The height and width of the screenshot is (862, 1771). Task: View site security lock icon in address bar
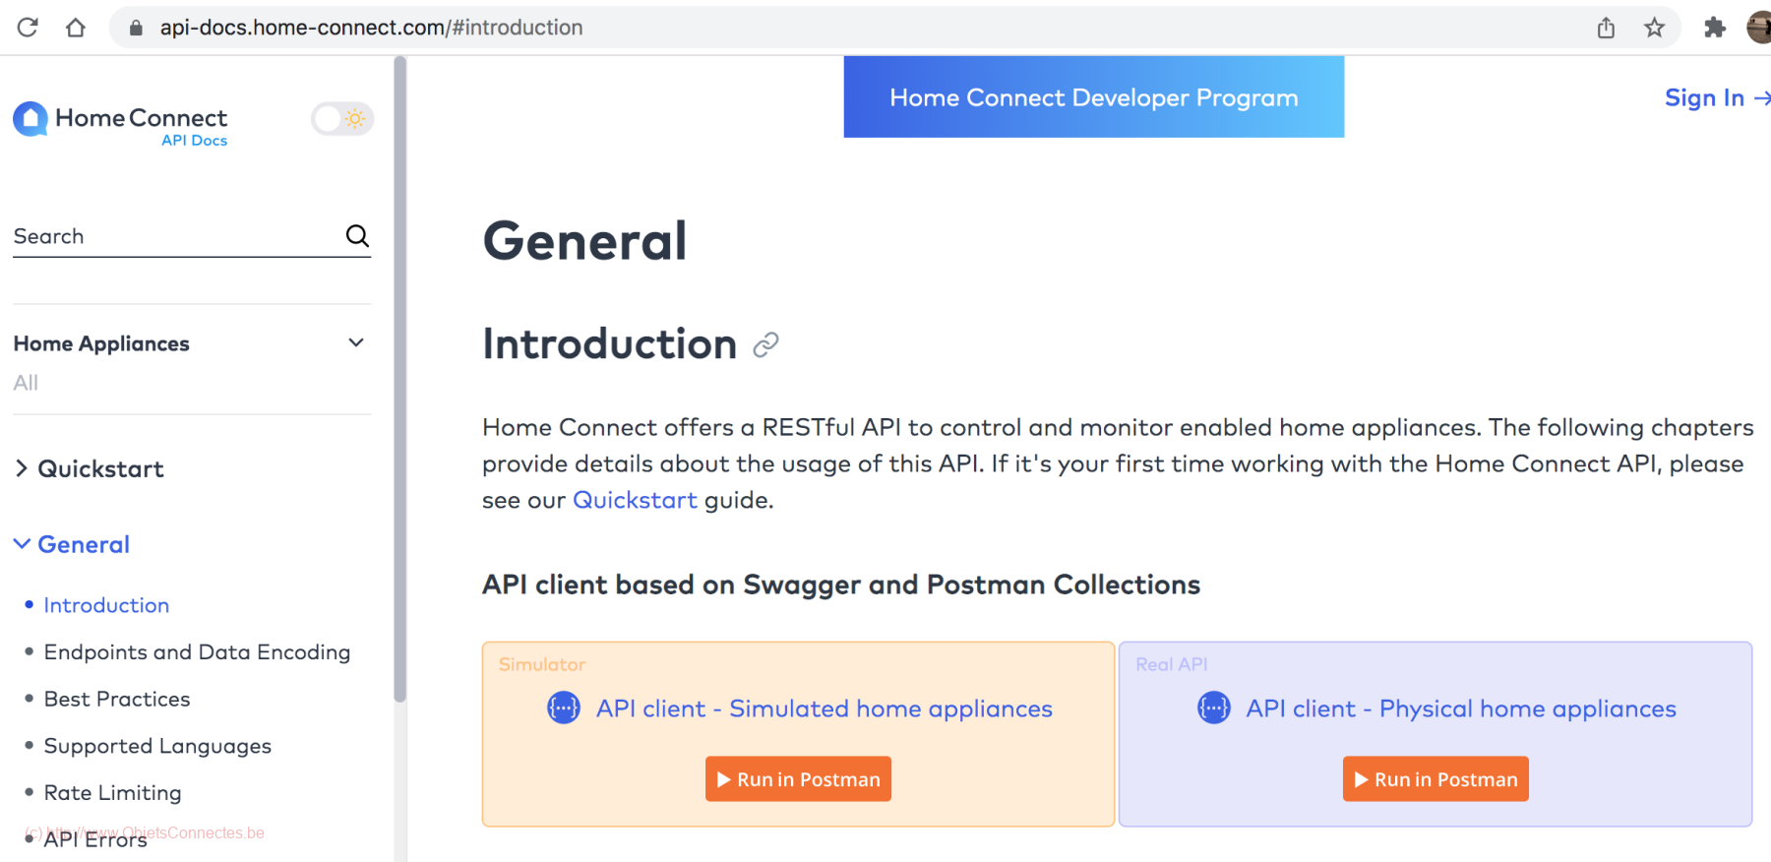pyautogui.click(x=137, y=28)
